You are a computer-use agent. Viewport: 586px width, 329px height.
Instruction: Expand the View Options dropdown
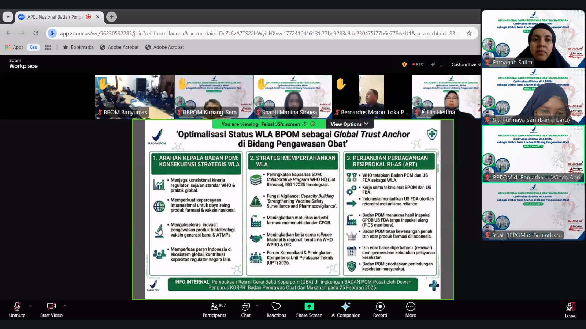click(x=349, y=124)
